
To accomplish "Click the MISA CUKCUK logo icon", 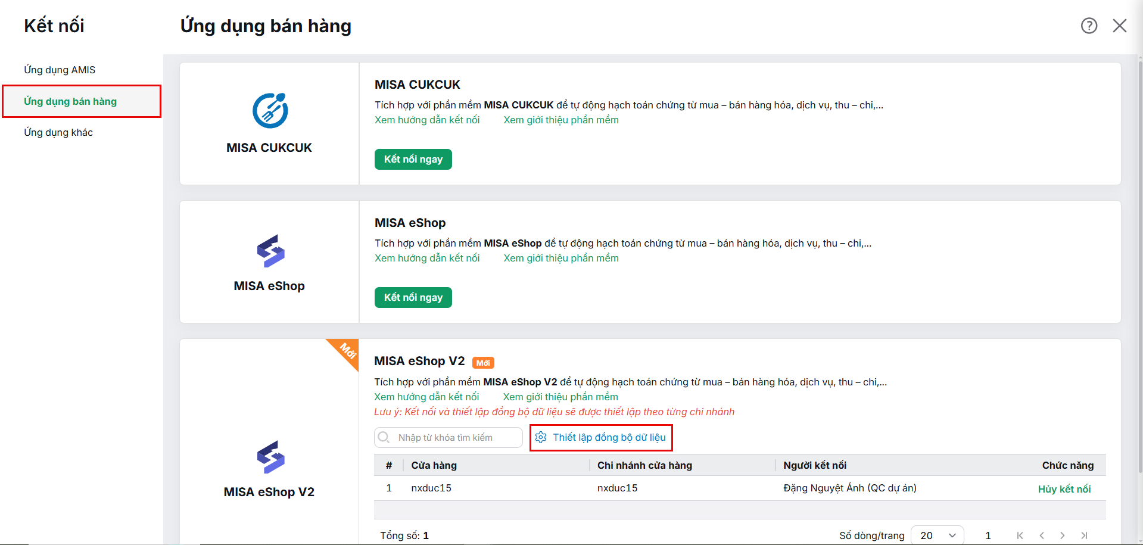I will pyautogui.click(x=270, y=110).
